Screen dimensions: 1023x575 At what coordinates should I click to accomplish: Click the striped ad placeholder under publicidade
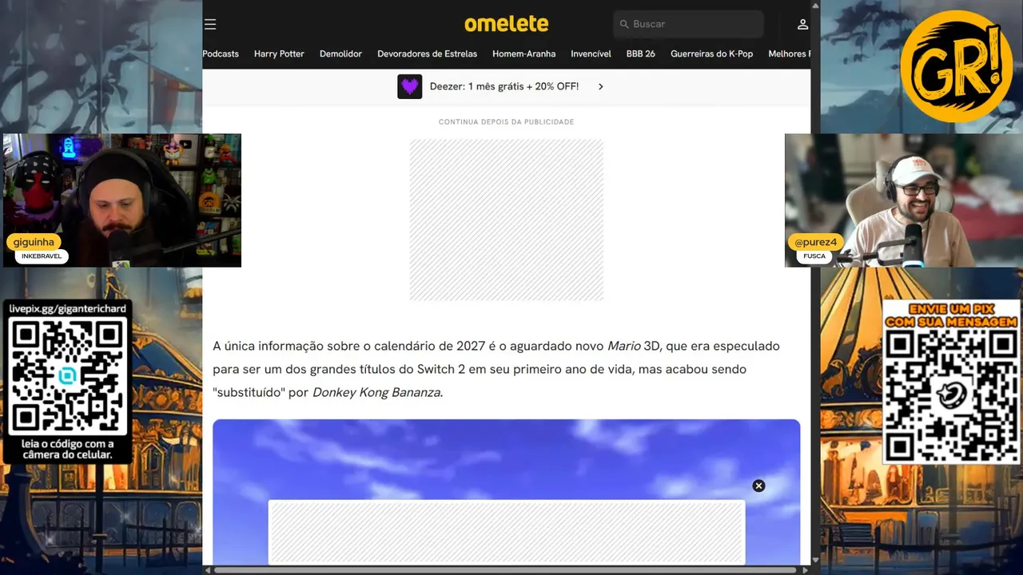click(x=507, y=220)
